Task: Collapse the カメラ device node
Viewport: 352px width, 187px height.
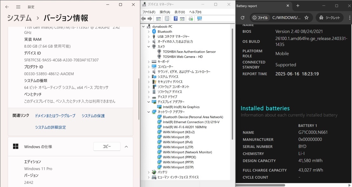Action: pyautogui.click(x=148, y=46)
